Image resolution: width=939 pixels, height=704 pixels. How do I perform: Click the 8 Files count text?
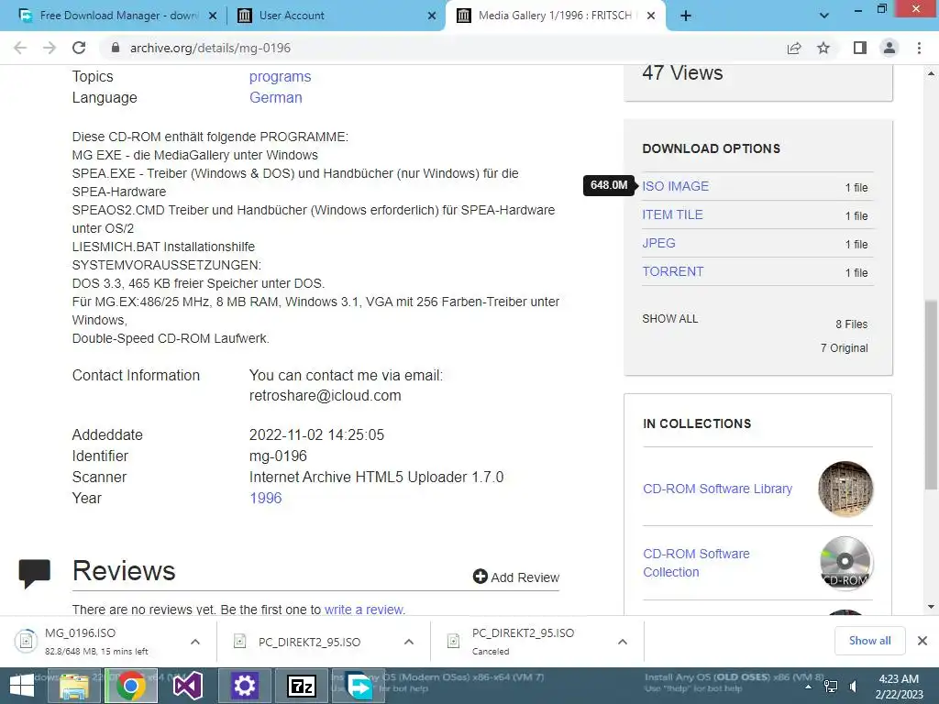852,324
